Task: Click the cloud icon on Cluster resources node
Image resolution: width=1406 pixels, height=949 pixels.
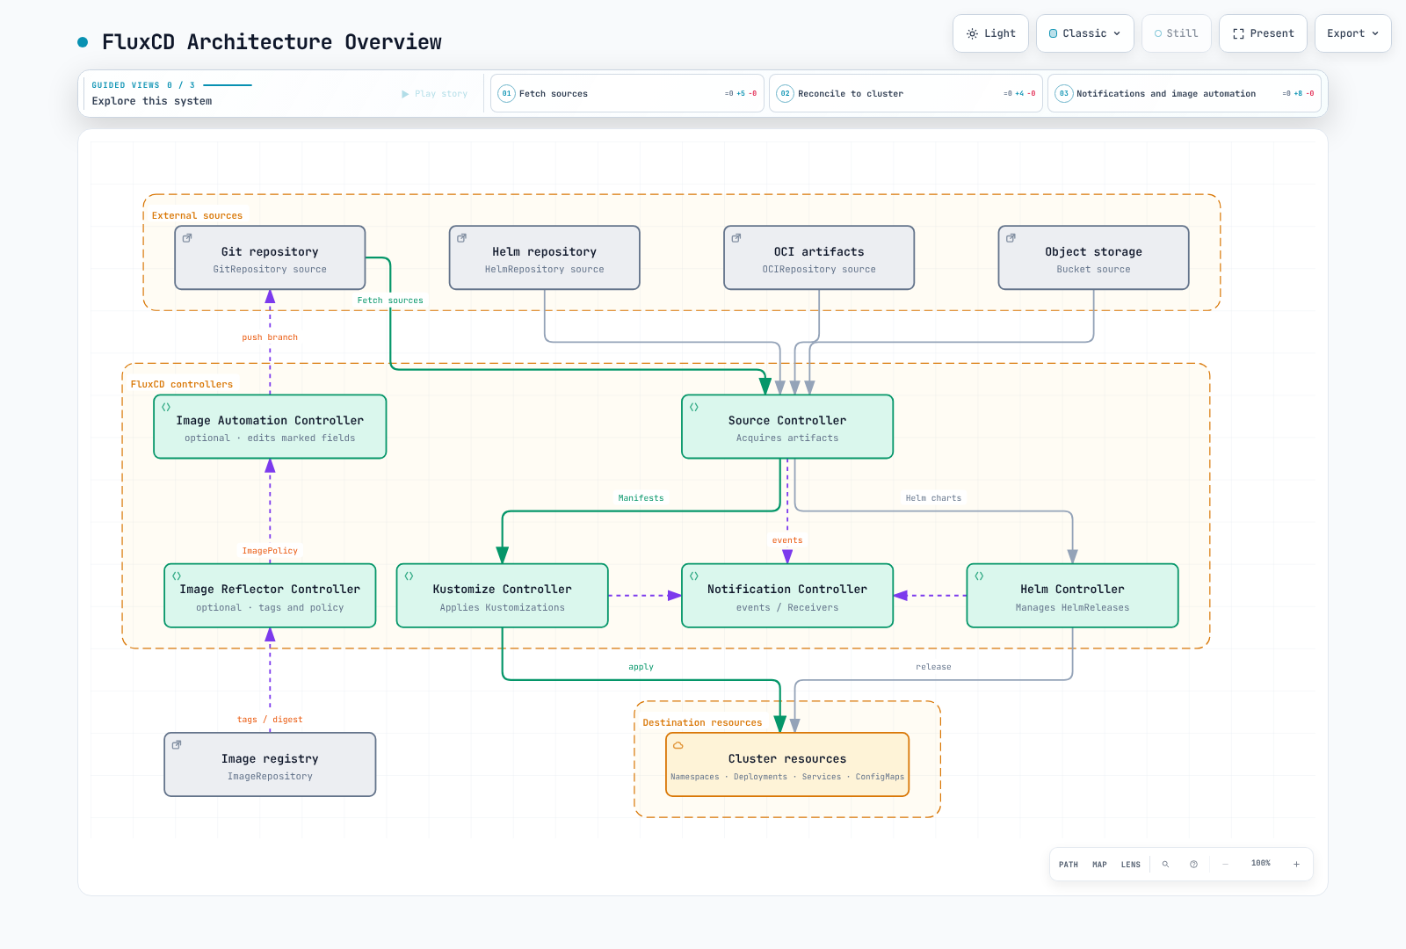Action: tap(678, 745)
